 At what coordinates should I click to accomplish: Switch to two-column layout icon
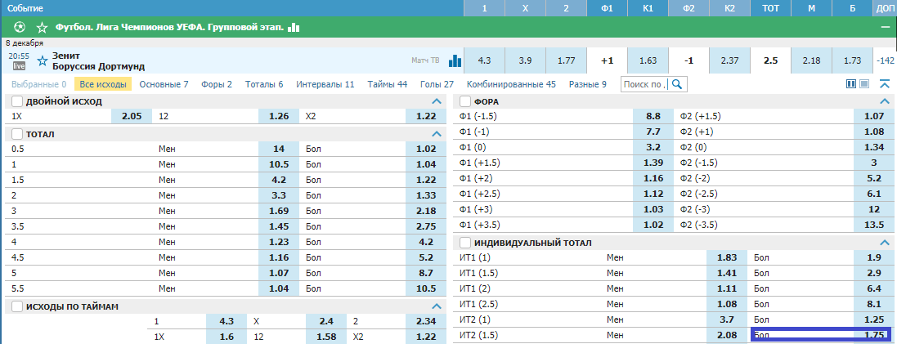point(851,84)
